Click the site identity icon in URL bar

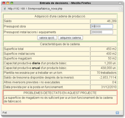pos(5,8)
